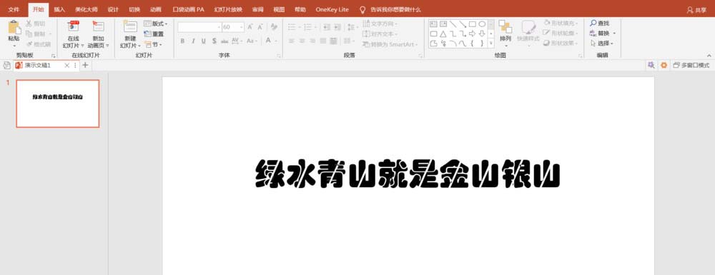This screenshot has height=275, width=715.
Task: Expand the shapes gallery more arrow
Action: point(491,43)
